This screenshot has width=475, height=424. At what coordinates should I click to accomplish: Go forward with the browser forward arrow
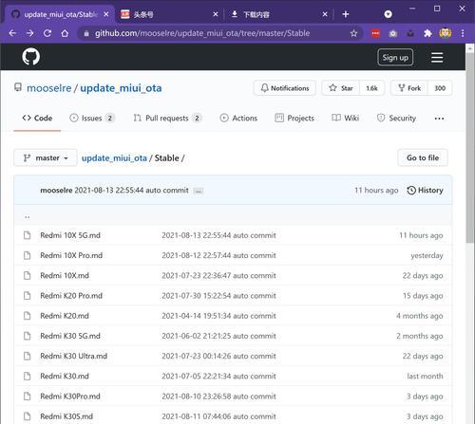coord(30,33)
